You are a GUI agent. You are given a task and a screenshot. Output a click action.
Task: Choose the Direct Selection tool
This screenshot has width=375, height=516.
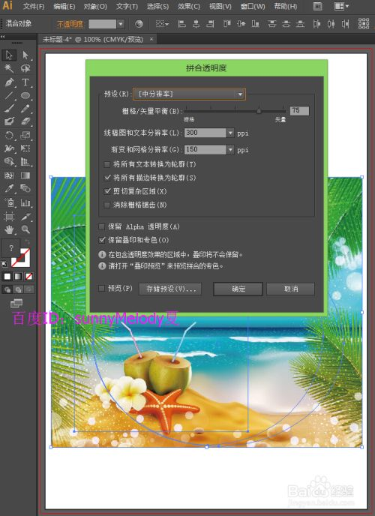(x=25, y=55)
